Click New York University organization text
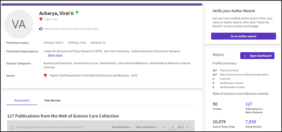This screenshot has height=132, width=282. pyautogui.click(x=117, y=51)
